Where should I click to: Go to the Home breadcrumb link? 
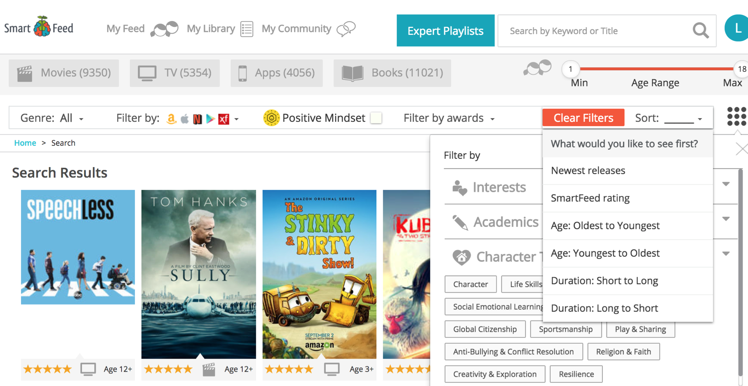25,143
